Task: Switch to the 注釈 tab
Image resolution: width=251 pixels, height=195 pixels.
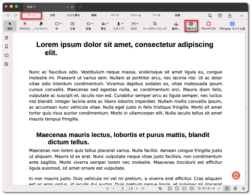Action: (52, 15)
